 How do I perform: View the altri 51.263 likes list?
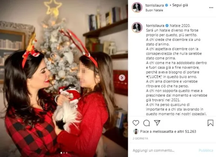coord(187,131)
